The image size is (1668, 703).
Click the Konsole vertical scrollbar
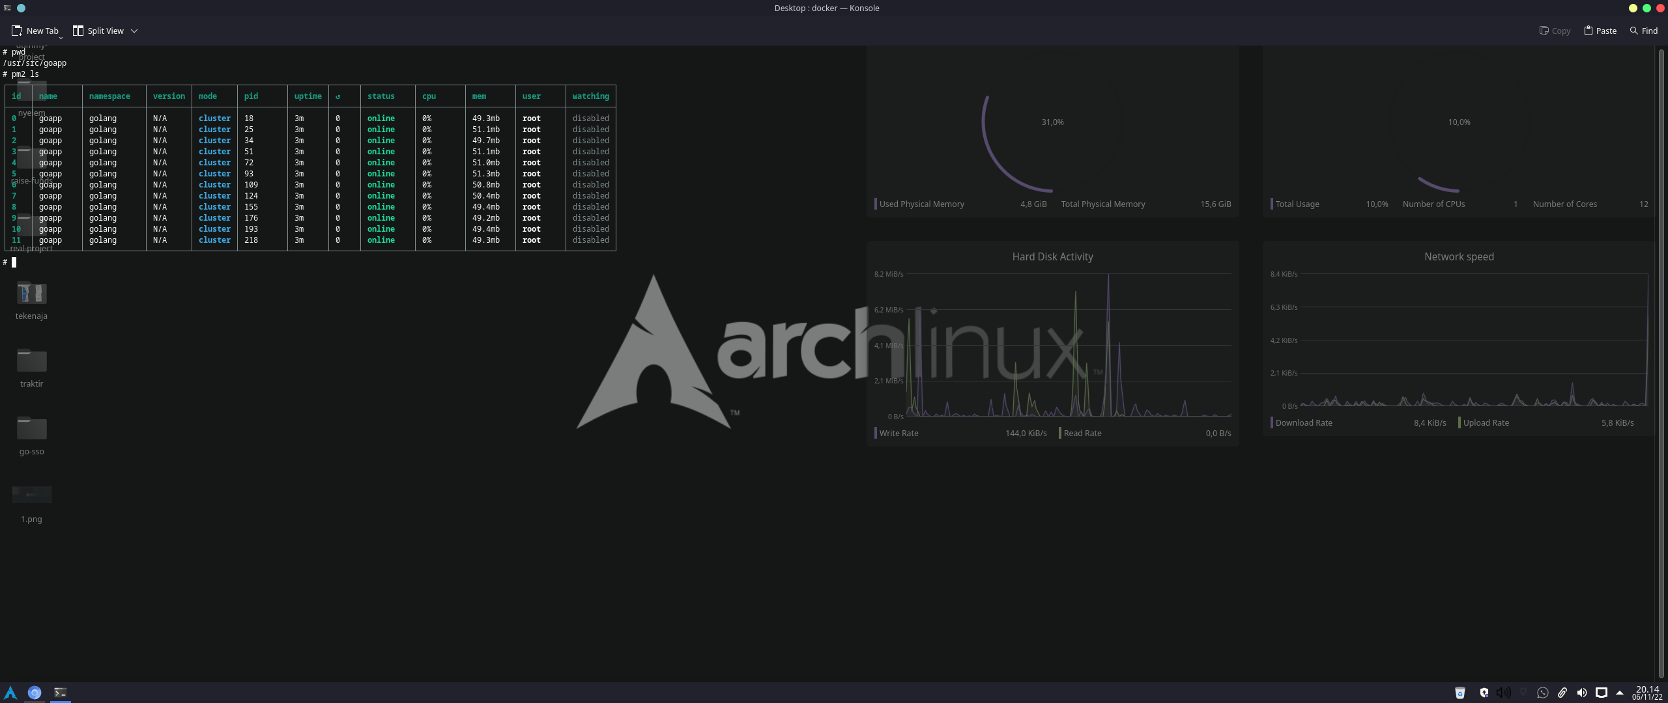(1661, 363)
